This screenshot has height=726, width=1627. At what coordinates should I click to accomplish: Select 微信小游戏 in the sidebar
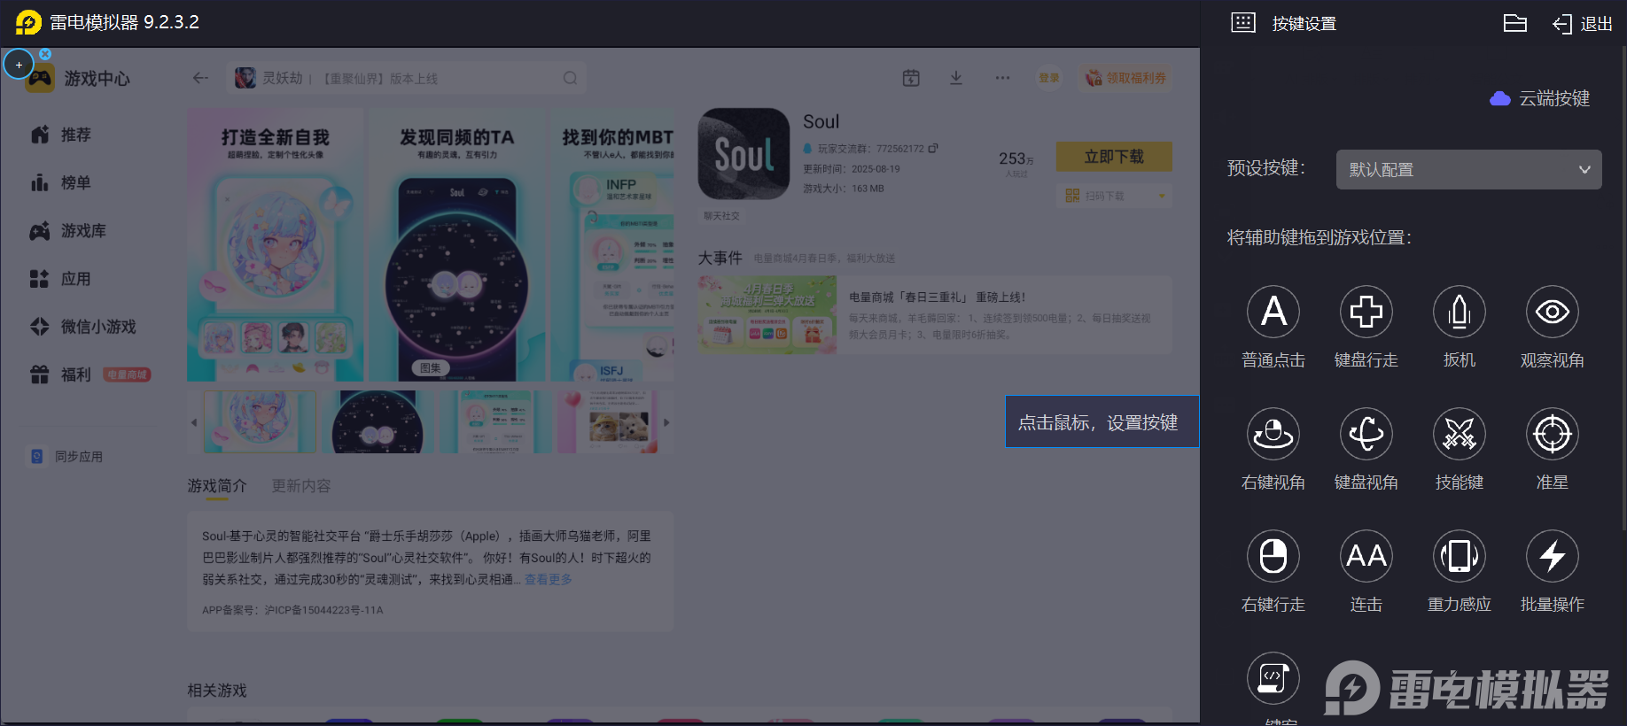pyautogui.click(x=83, y=327)
